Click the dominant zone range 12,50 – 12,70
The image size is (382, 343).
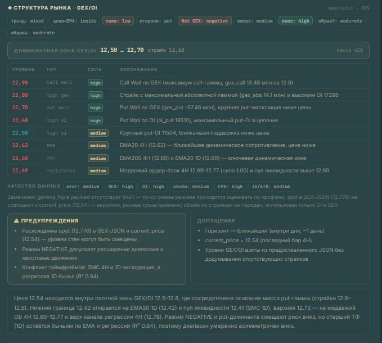point(122,50)
